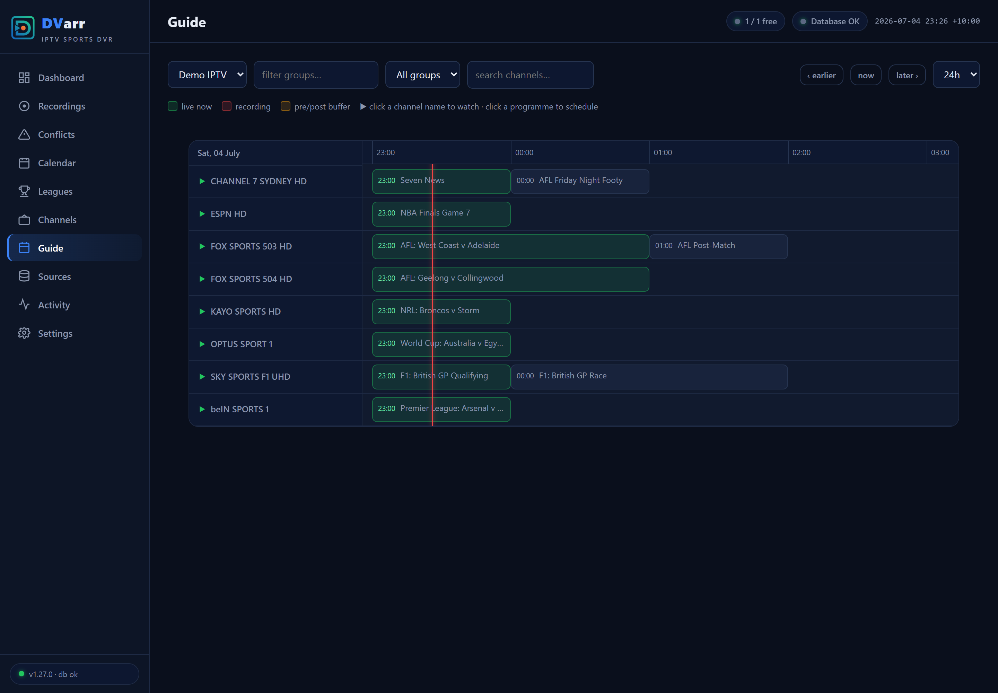Open the Demo IPTV source dropdown
This screenshot has height=693, width=998.
coord(207,75)
